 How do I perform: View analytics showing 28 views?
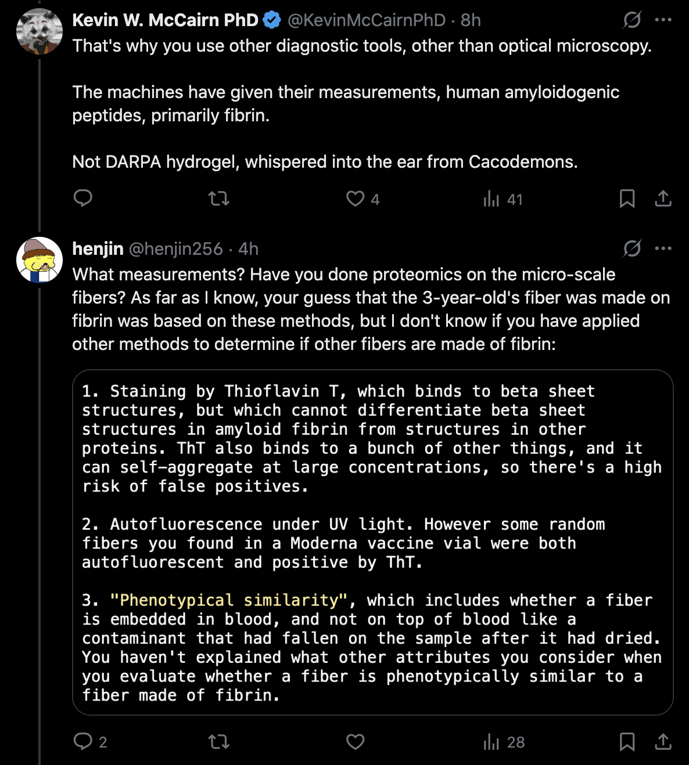pos(504,742)
